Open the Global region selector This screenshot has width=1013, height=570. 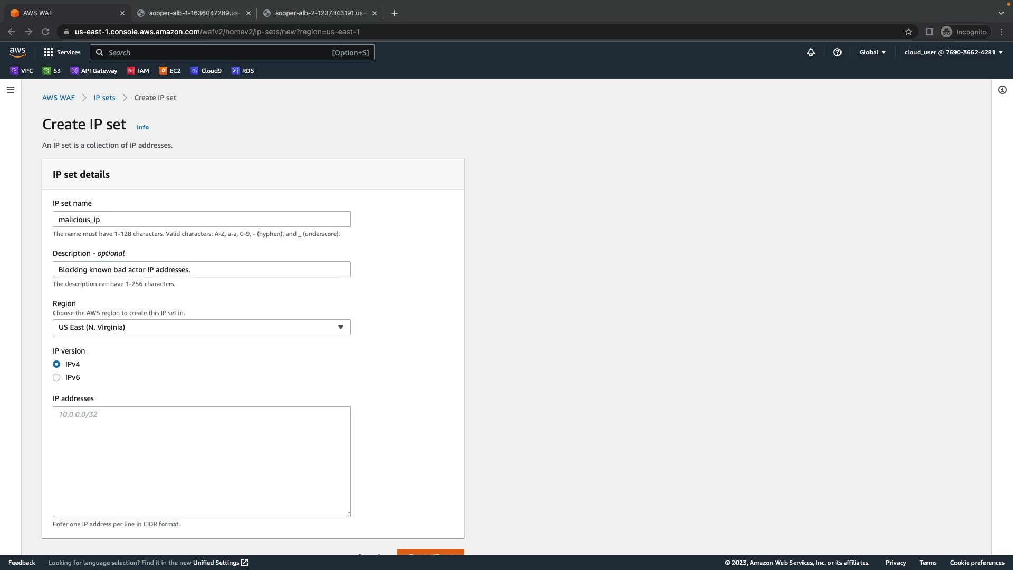(873, 52)
